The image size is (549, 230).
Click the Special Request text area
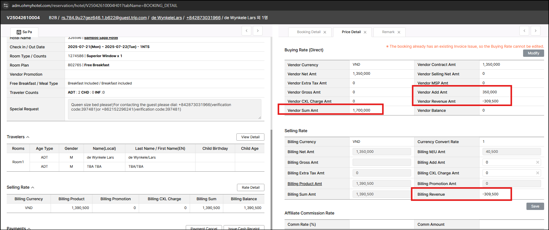click(x=164, y=109)
